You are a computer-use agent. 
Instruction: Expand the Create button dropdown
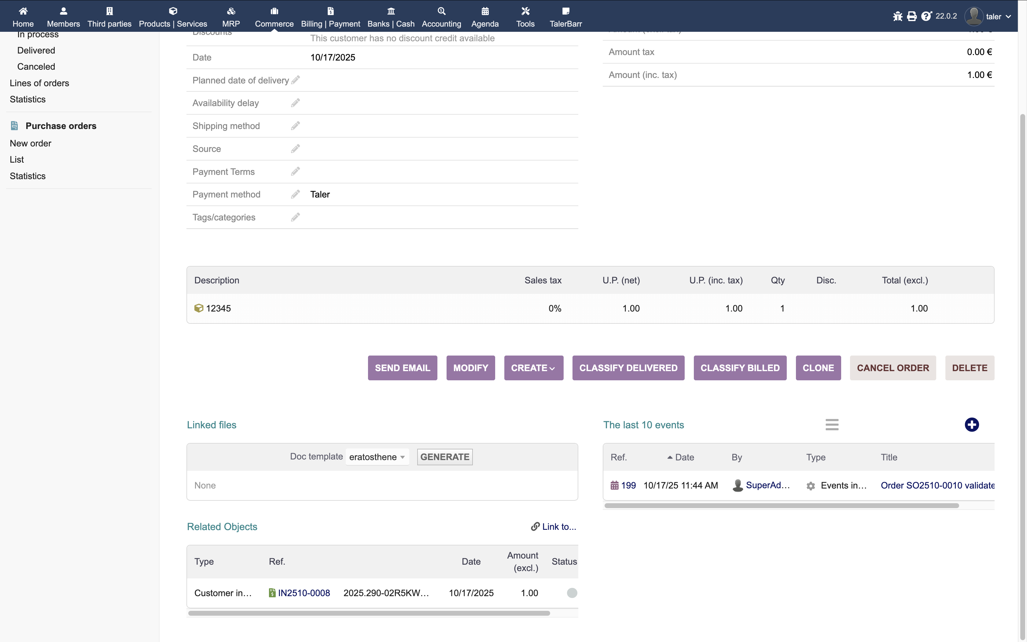click(533, 368)
